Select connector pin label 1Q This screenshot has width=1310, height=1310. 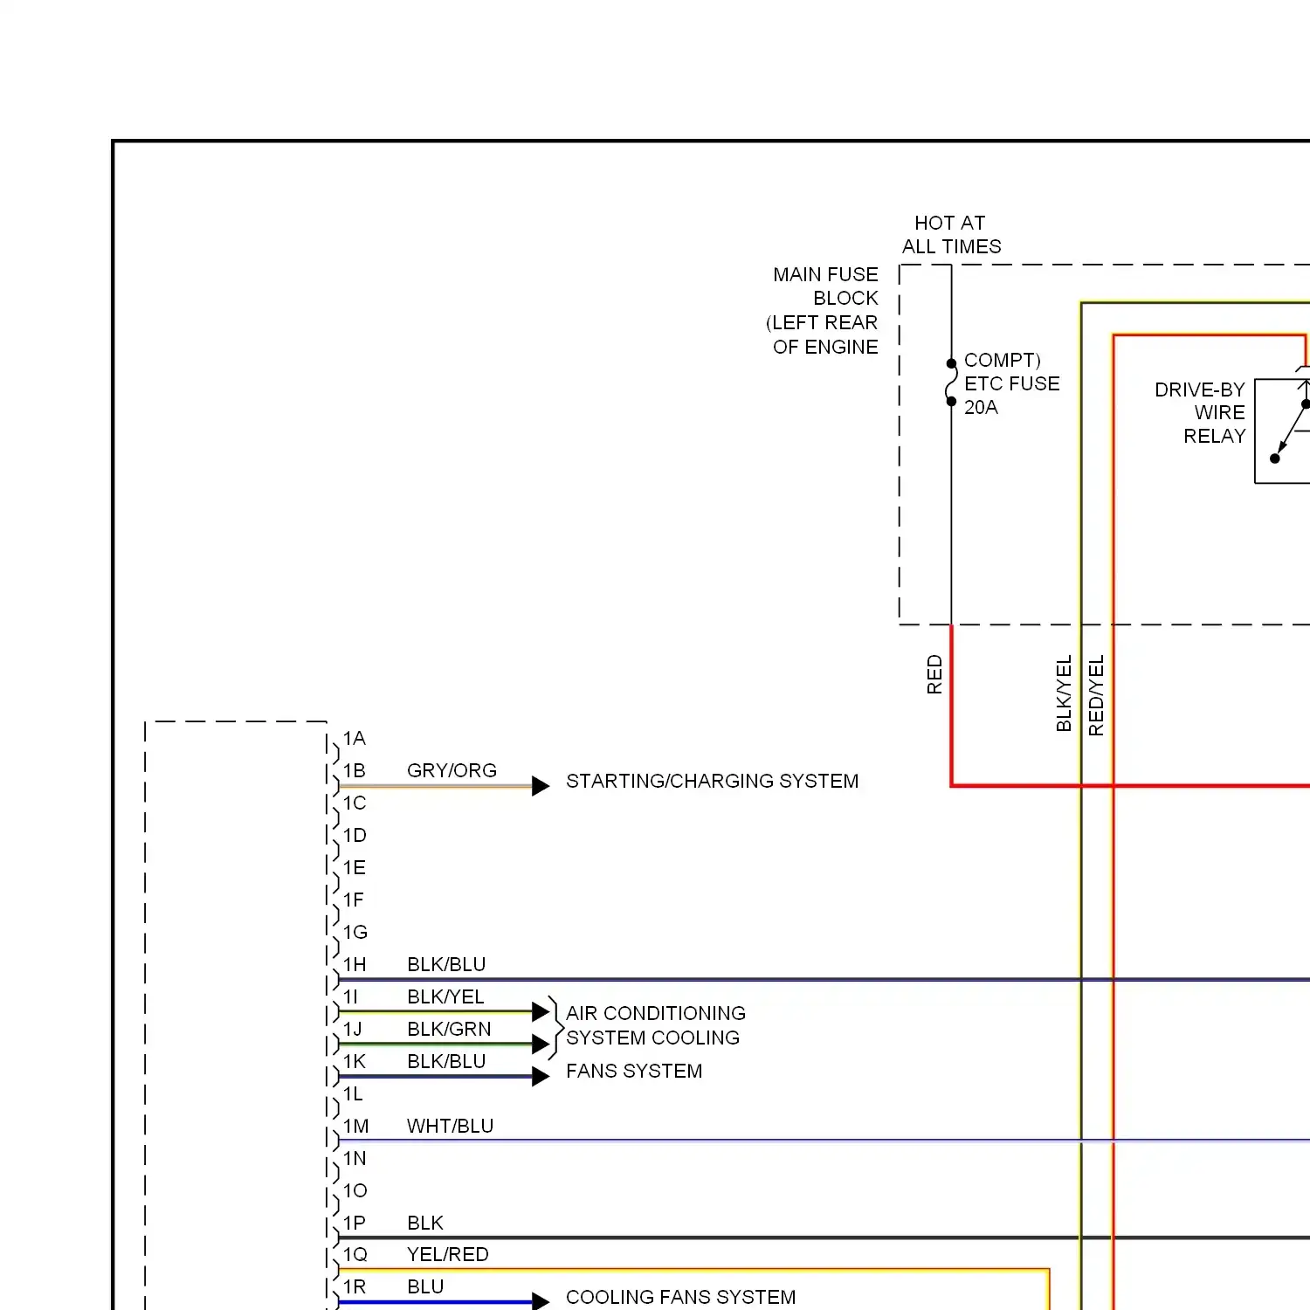[355, 1255]
